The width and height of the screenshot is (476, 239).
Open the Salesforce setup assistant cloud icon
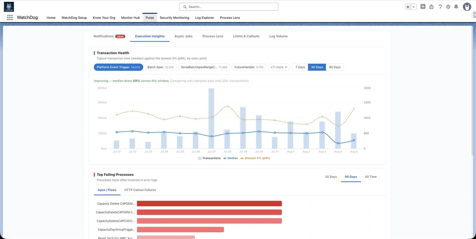[431, 7]
